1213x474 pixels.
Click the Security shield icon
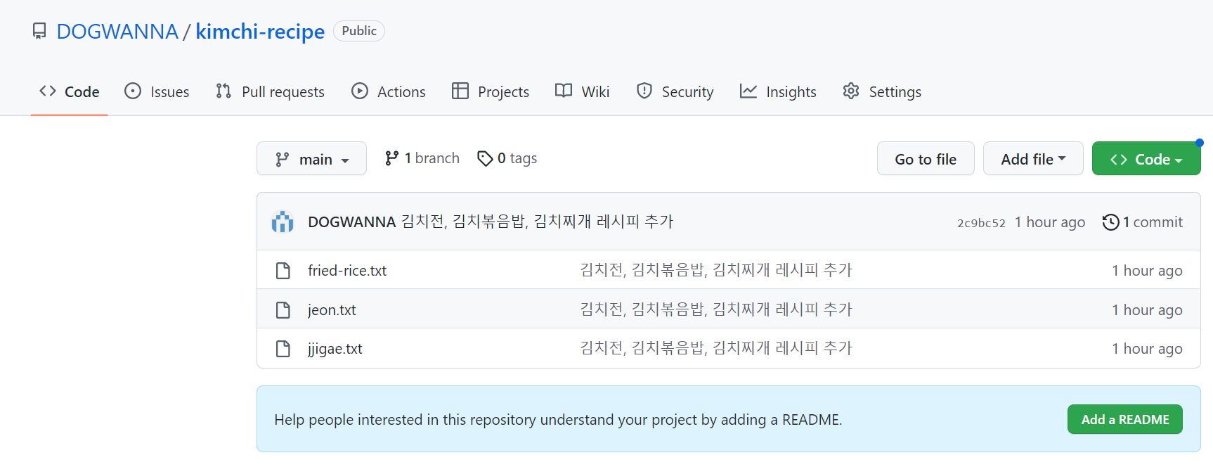point(644,91)
